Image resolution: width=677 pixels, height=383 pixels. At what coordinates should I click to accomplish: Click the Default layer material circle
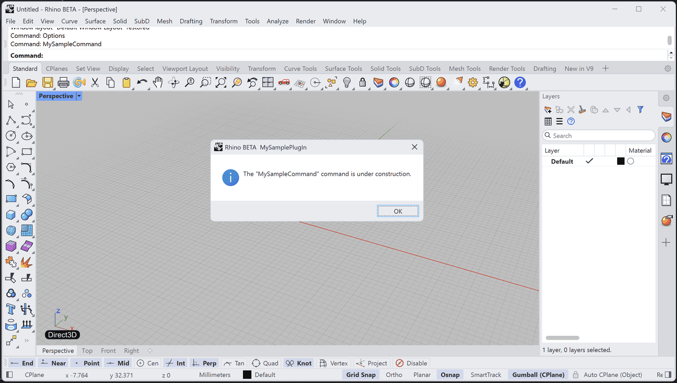click(x=631, y=162)
